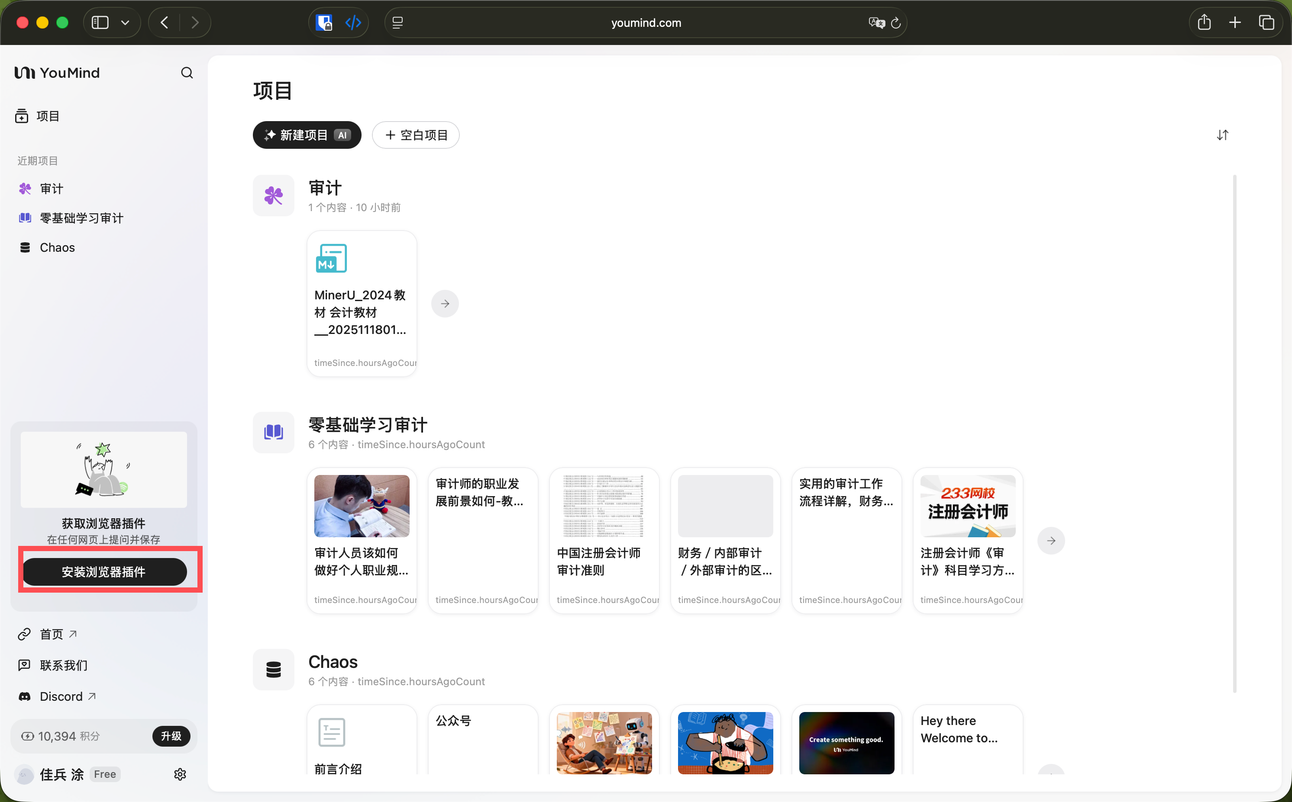This screenshot has width=1292, height=802.
Task: Expand the sidebar tab group dropdown chevron
Action: [125, 22]
